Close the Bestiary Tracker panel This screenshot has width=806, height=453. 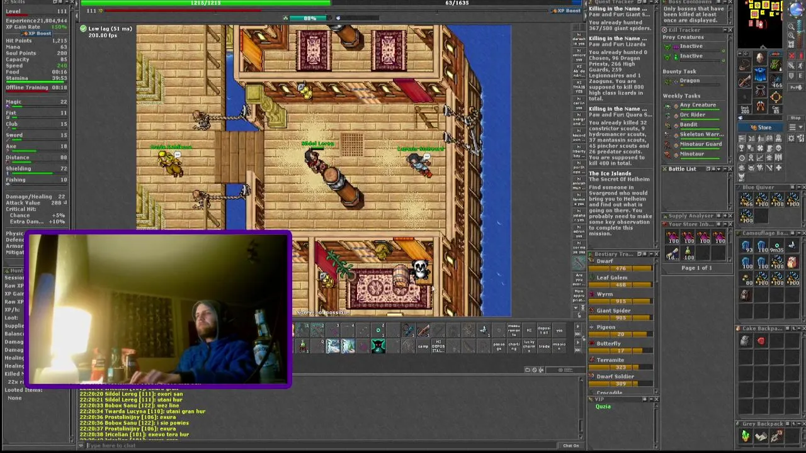coord(656,254)
